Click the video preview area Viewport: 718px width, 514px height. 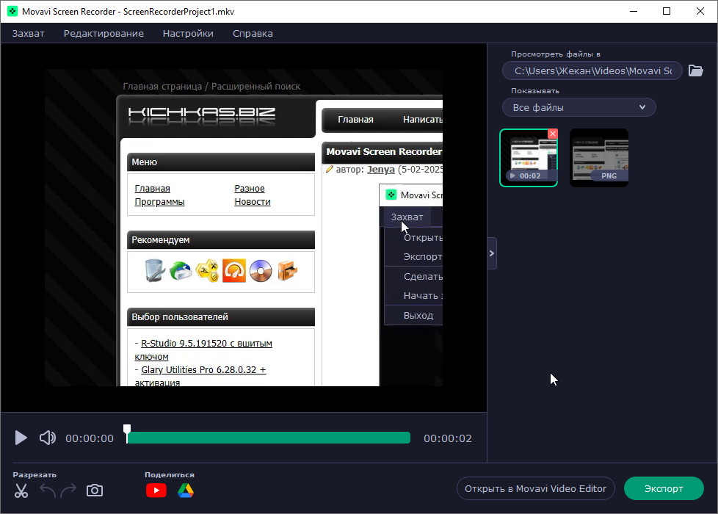click(x=244, y=228)
